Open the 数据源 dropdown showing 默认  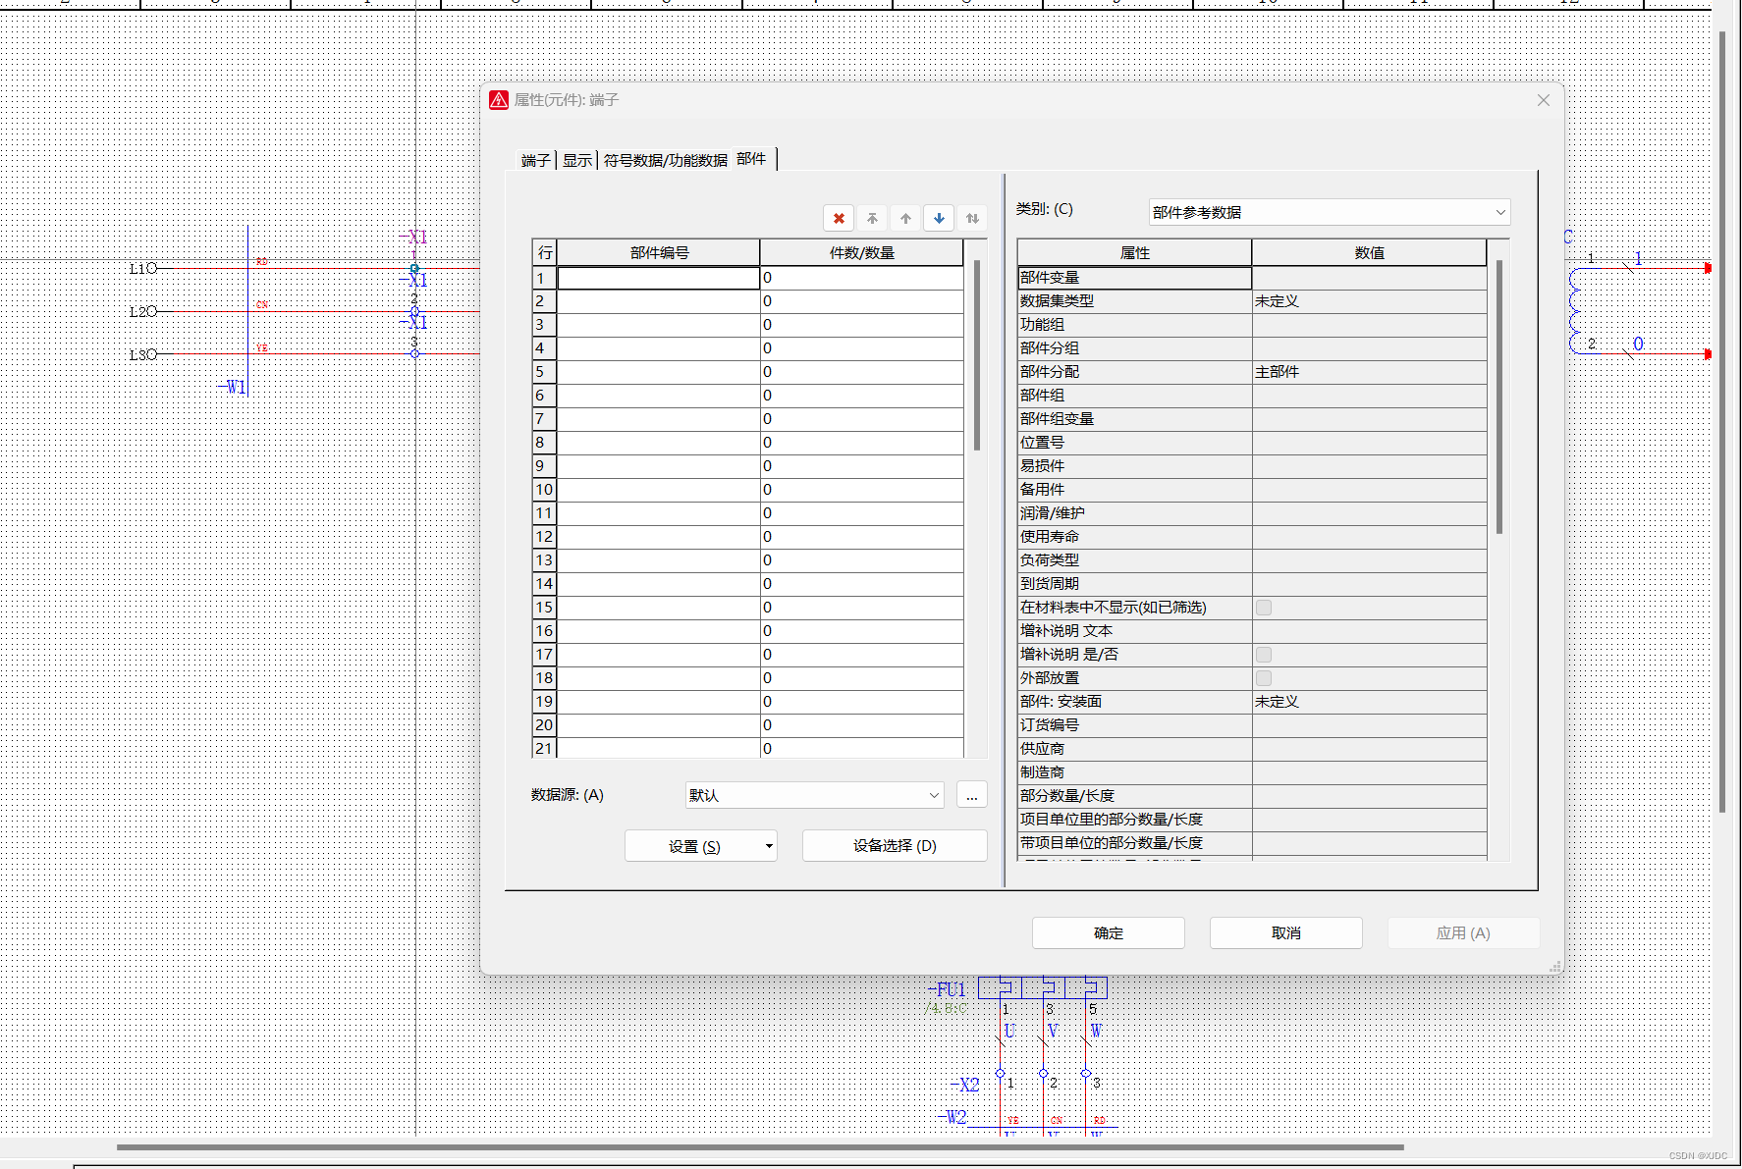(x=814, y=795)
